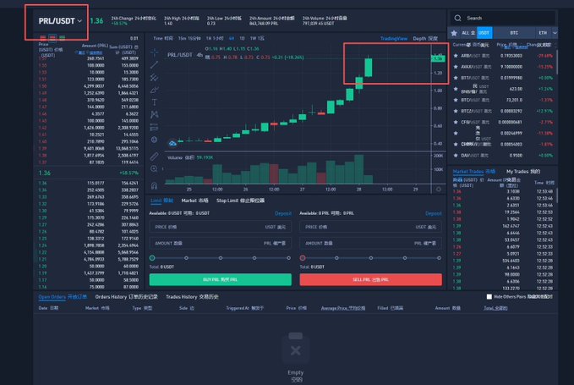Open the emoji icons chart tool

click(x=154, y=140)
